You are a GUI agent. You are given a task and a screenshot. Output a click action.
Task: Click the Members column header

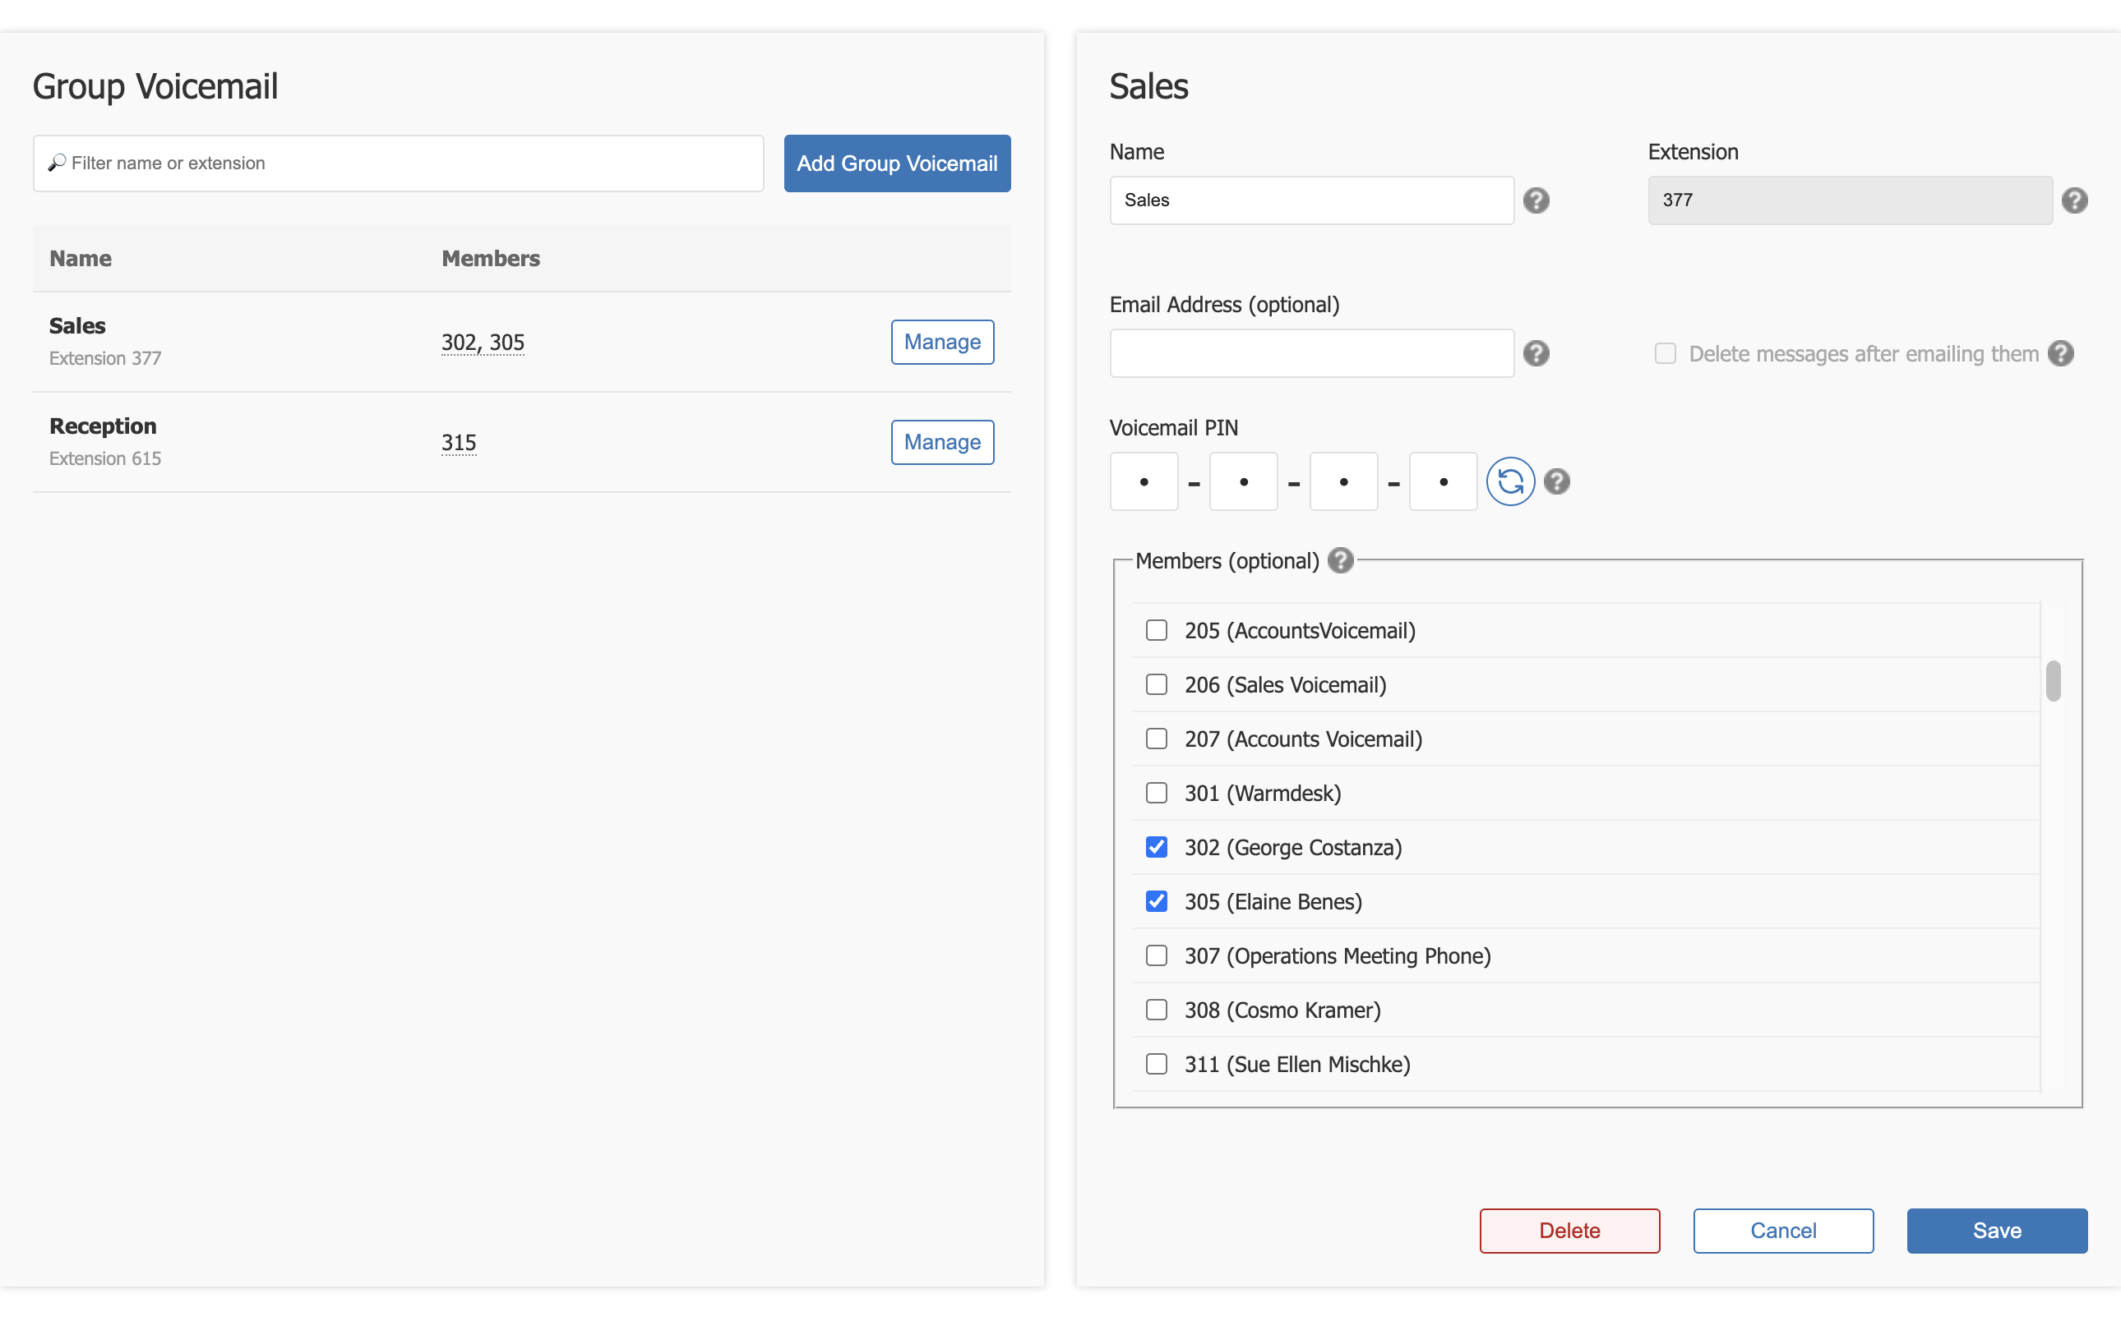491,259
